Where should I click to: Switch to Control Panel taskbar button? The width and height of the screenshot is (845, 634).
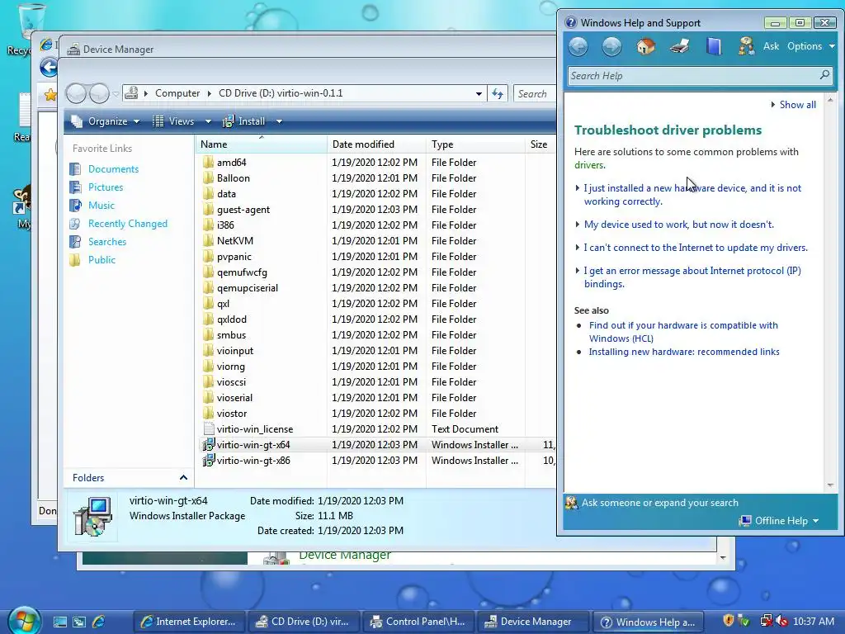(x=418, y=622)
